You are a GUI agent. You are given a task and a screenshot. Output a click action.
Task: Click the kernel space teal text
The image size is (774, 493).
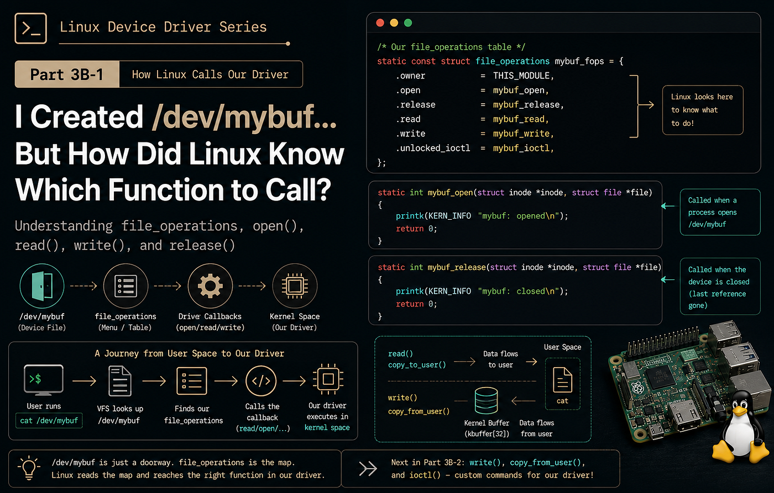(327, 427)
